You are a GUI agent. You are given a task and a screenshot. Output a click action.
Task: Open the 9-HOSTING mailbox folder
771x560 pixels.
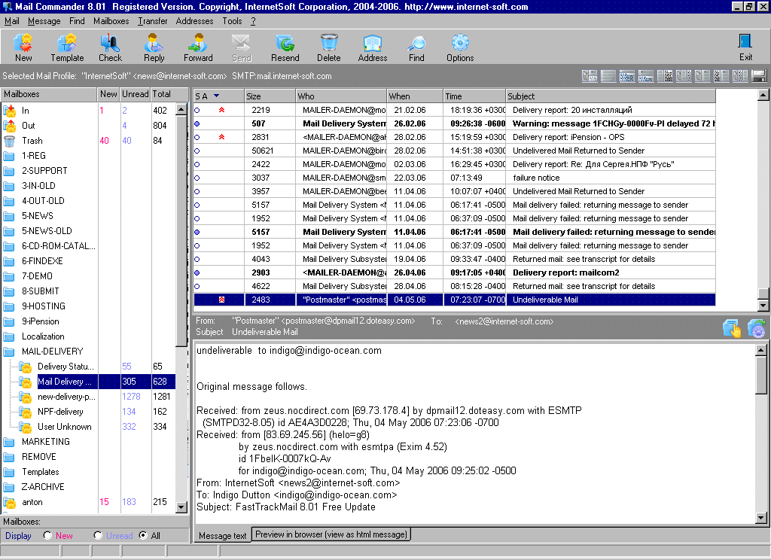click(43, 306)
